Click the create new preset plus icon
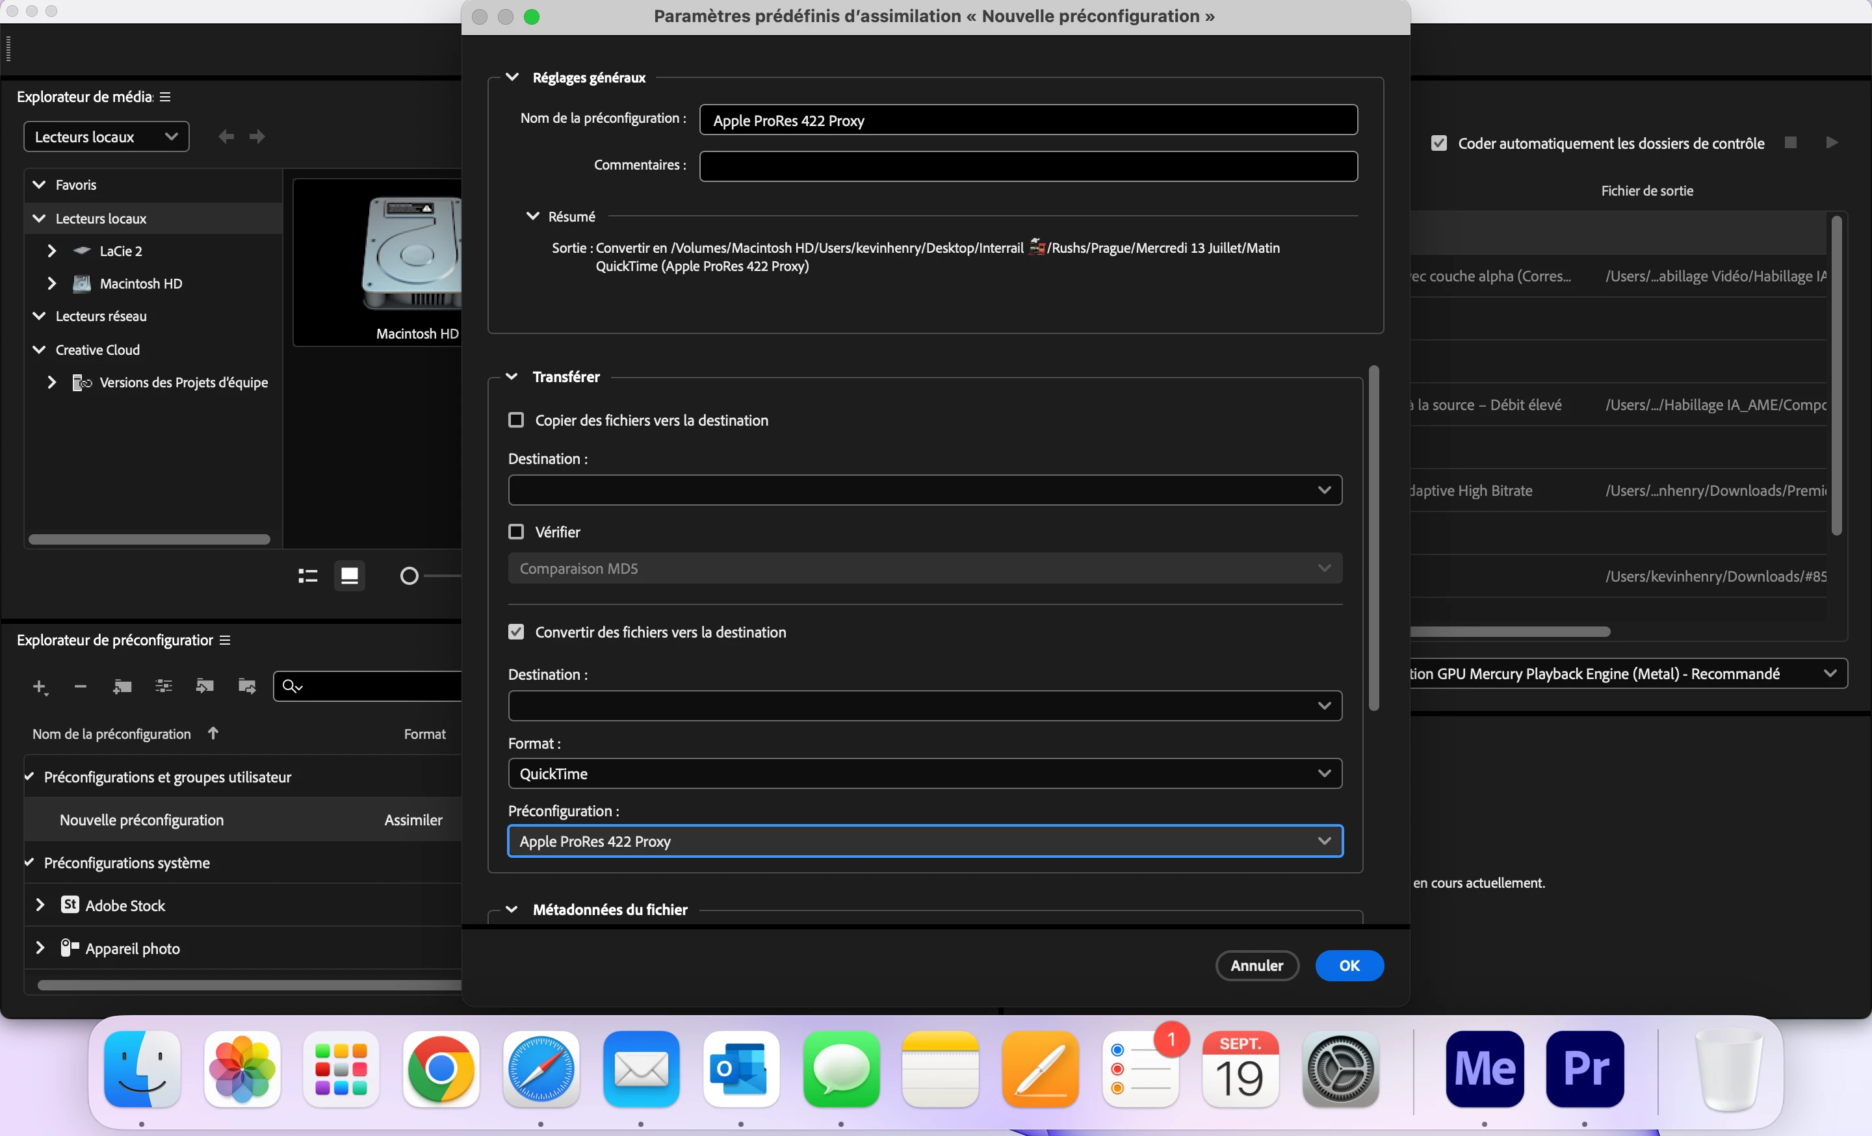This screenshot has width=1872, height=1136. click(40, 686)
